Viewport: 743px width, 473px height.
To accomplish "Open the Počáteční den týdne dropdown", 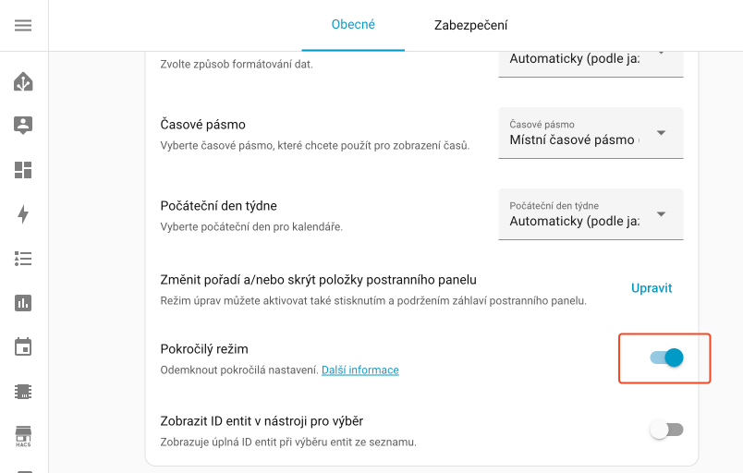I will click(x=591, y=214).
